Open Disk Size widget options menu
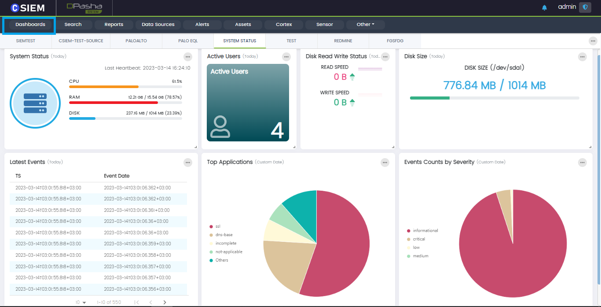 click(x=583, y=57)
